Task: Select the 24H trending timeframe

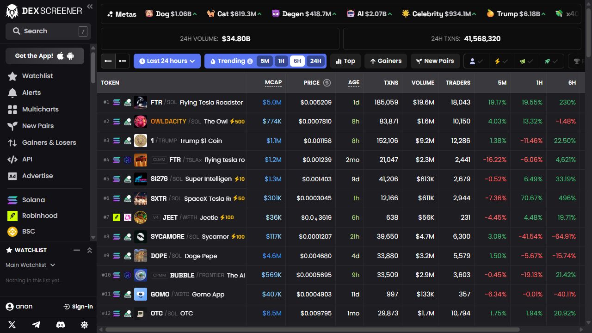Action: click(315, 61)
